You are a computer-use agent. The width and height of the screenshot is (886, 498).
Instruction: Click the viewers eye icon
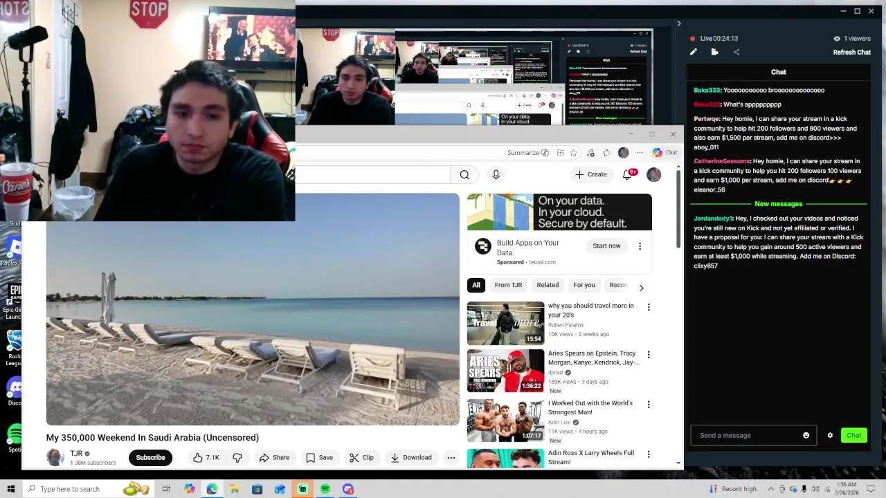click(x=836, y=39)
